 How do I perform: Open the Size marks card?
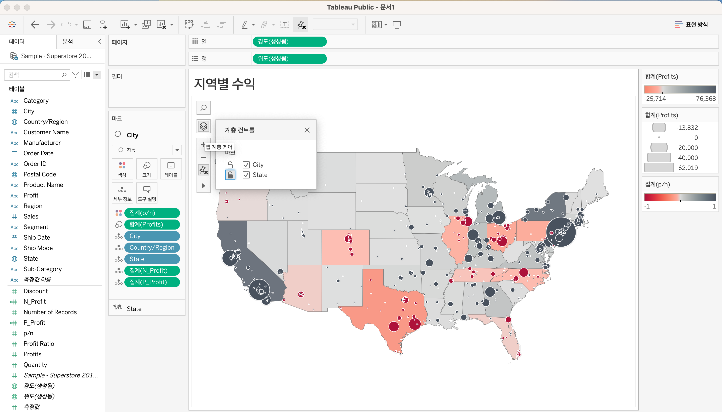147,169
